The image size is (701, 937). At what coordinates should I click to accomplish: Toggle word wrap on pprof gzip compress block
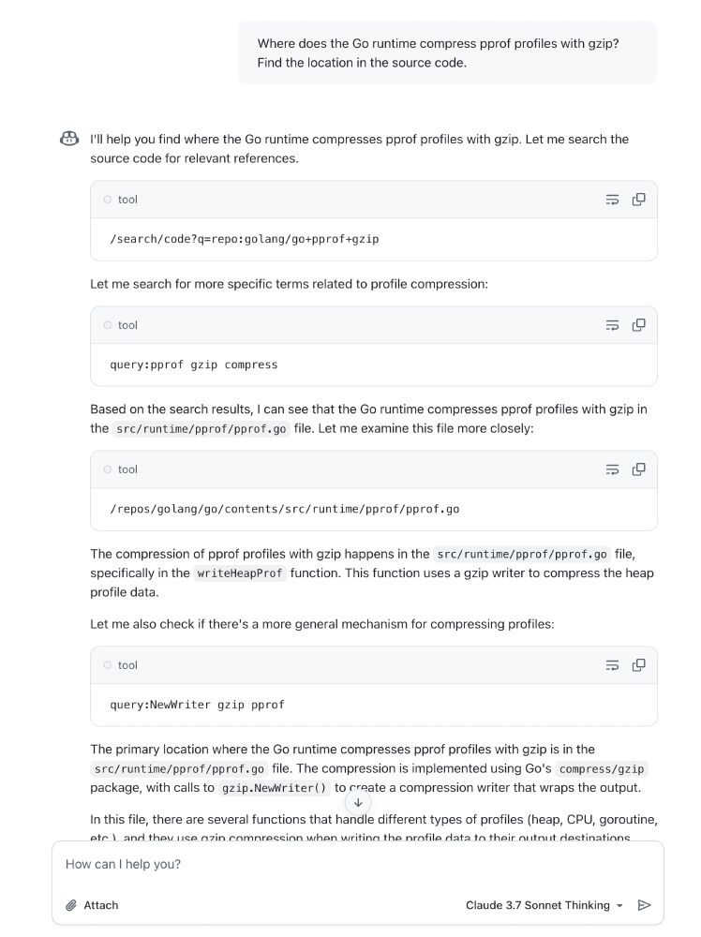coord(612,325)
